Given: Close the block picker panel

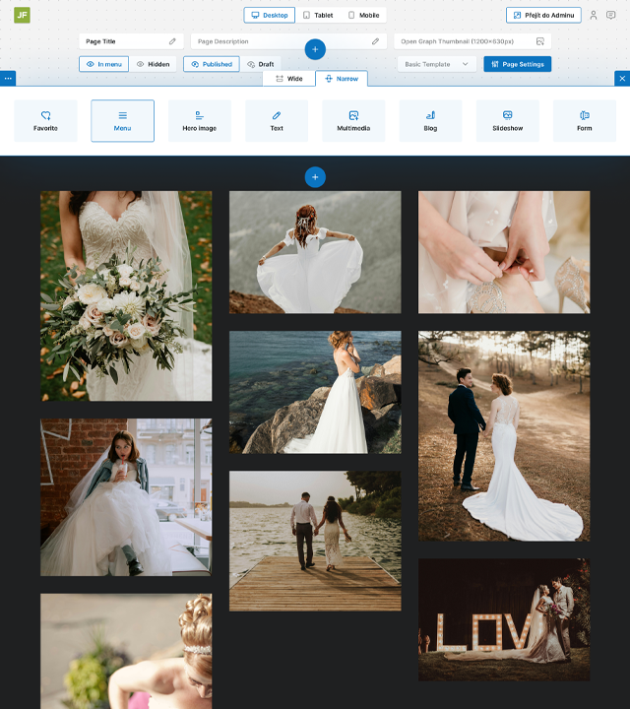Looking at the screenshot, I should 621,78.
